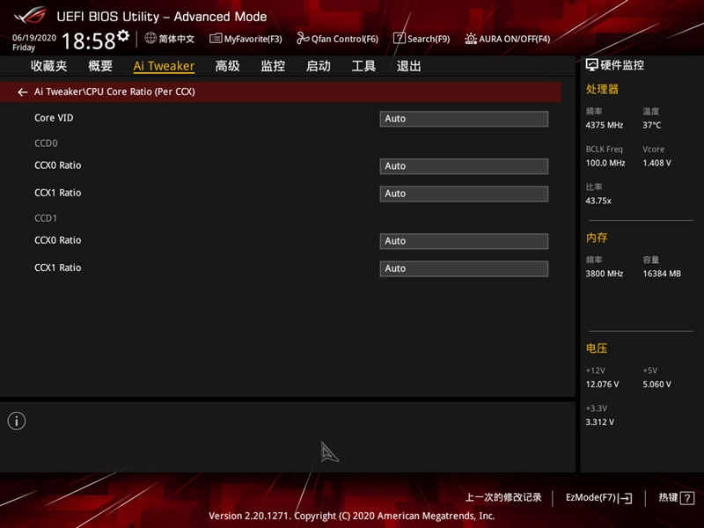
Task: Open the CCX0 Ratio dropdown under CCD0
Action: pyautogui.click(x=464, y=165)
